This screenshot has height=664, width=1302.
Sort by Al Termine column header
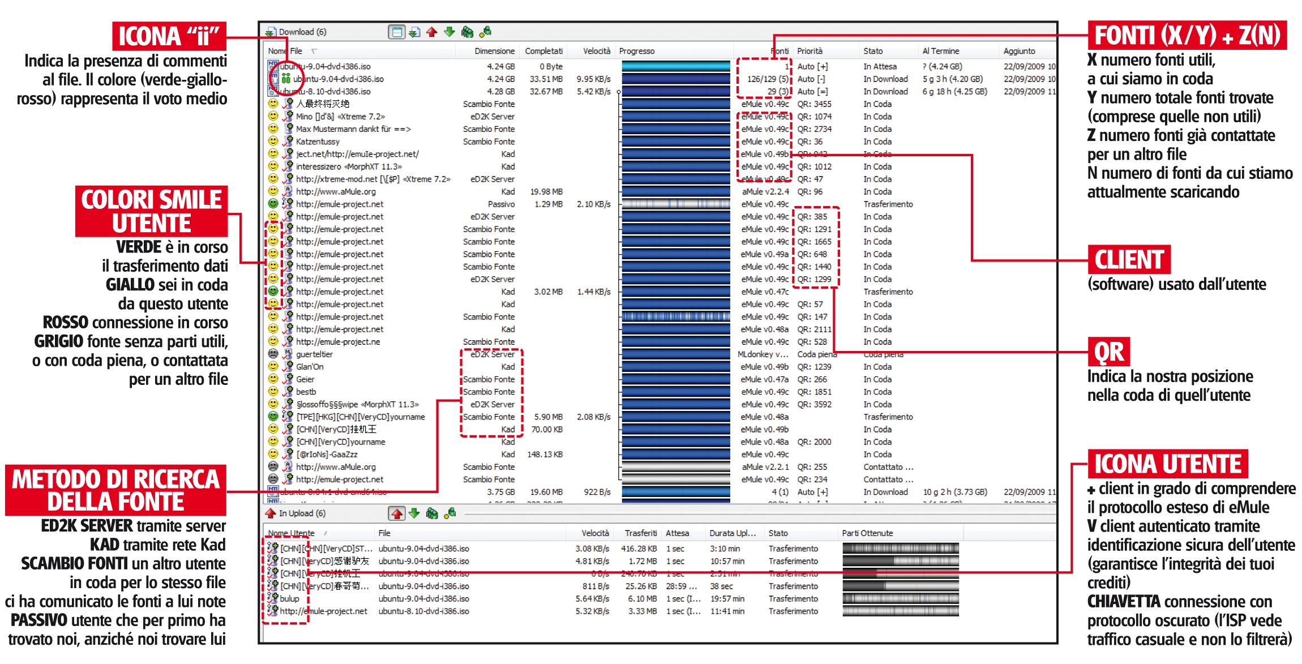pyautogui.click(x=941, y=51)
